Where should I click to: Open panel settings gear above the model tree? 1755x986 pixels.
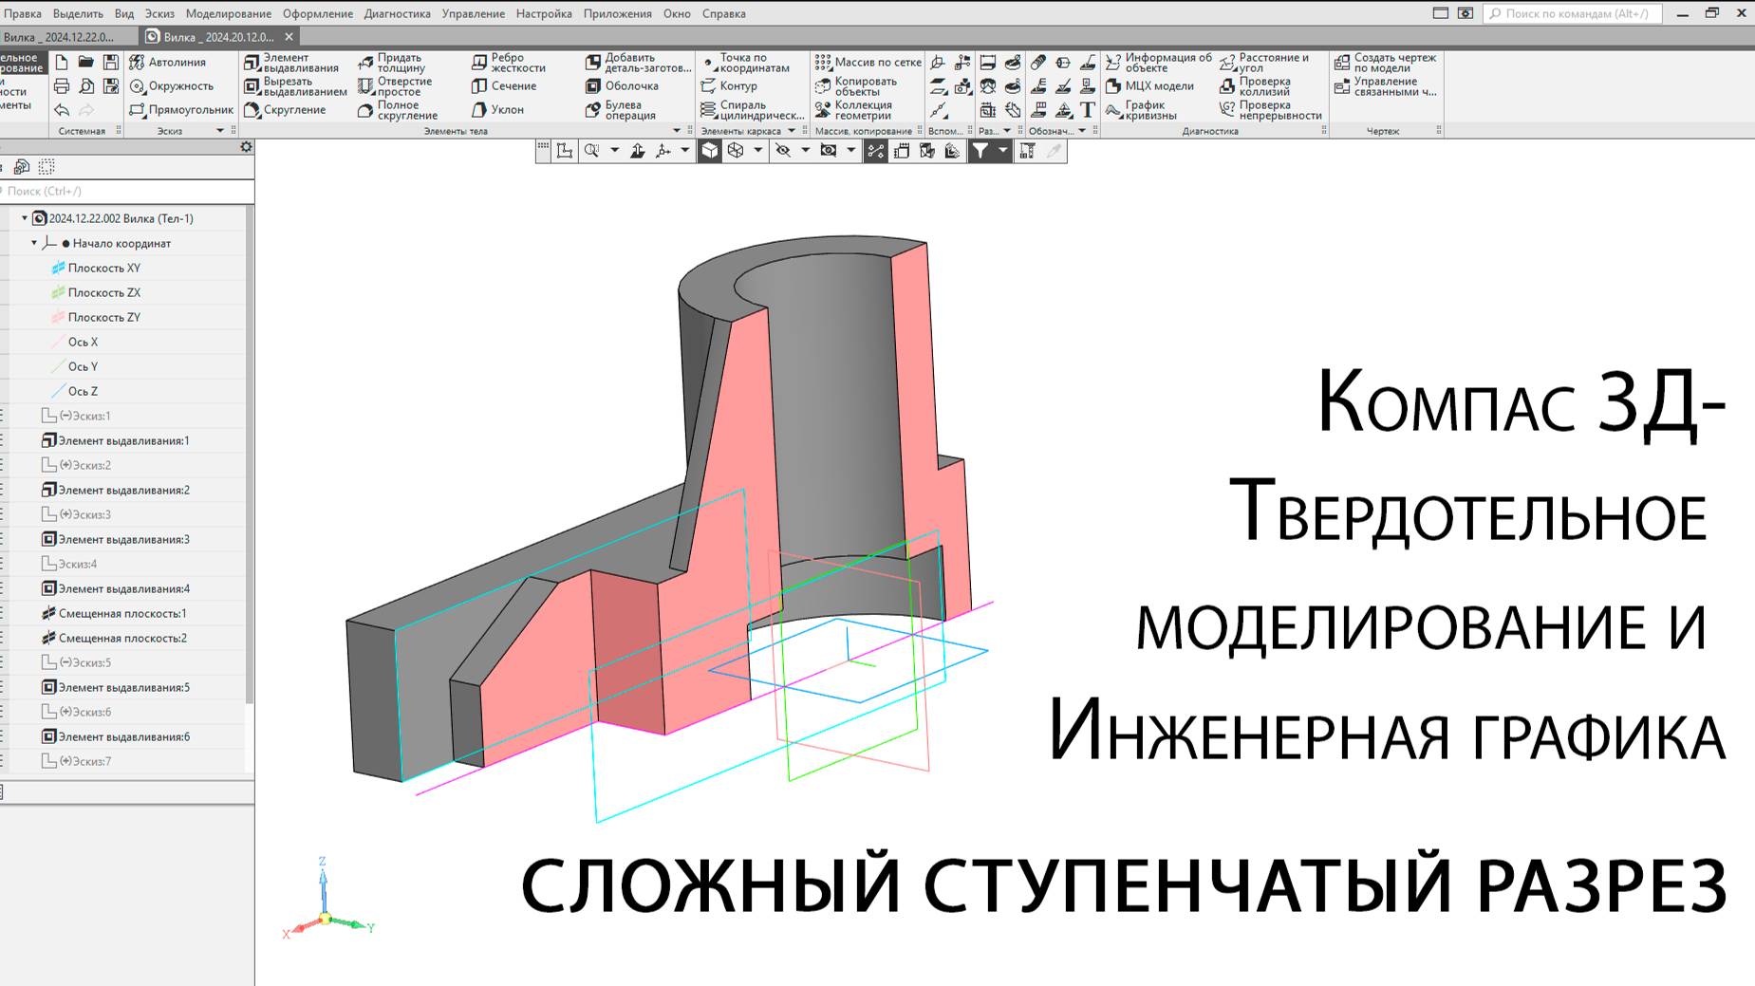(x=246, y=147)
